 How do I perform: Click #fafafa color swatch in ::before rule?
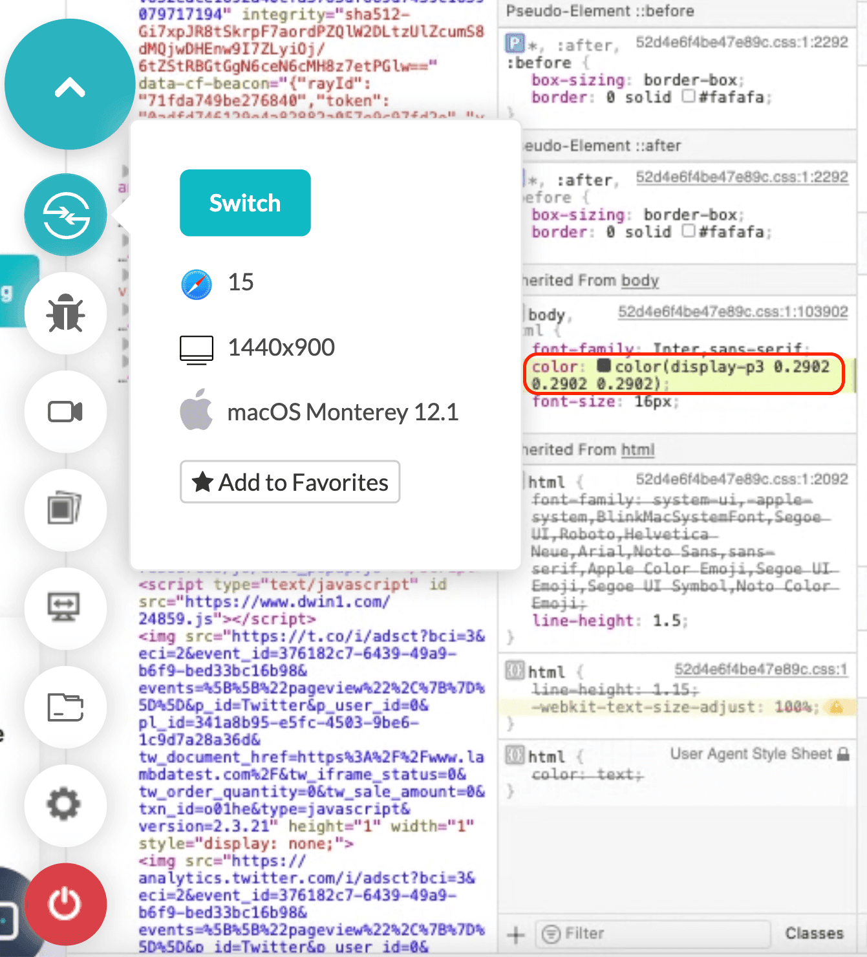[x=689, y=96]
